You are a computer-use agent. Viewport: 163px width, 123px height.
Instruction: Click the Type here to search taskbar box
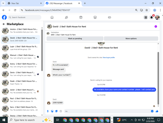pyautogui.click(x=31, y=120)
